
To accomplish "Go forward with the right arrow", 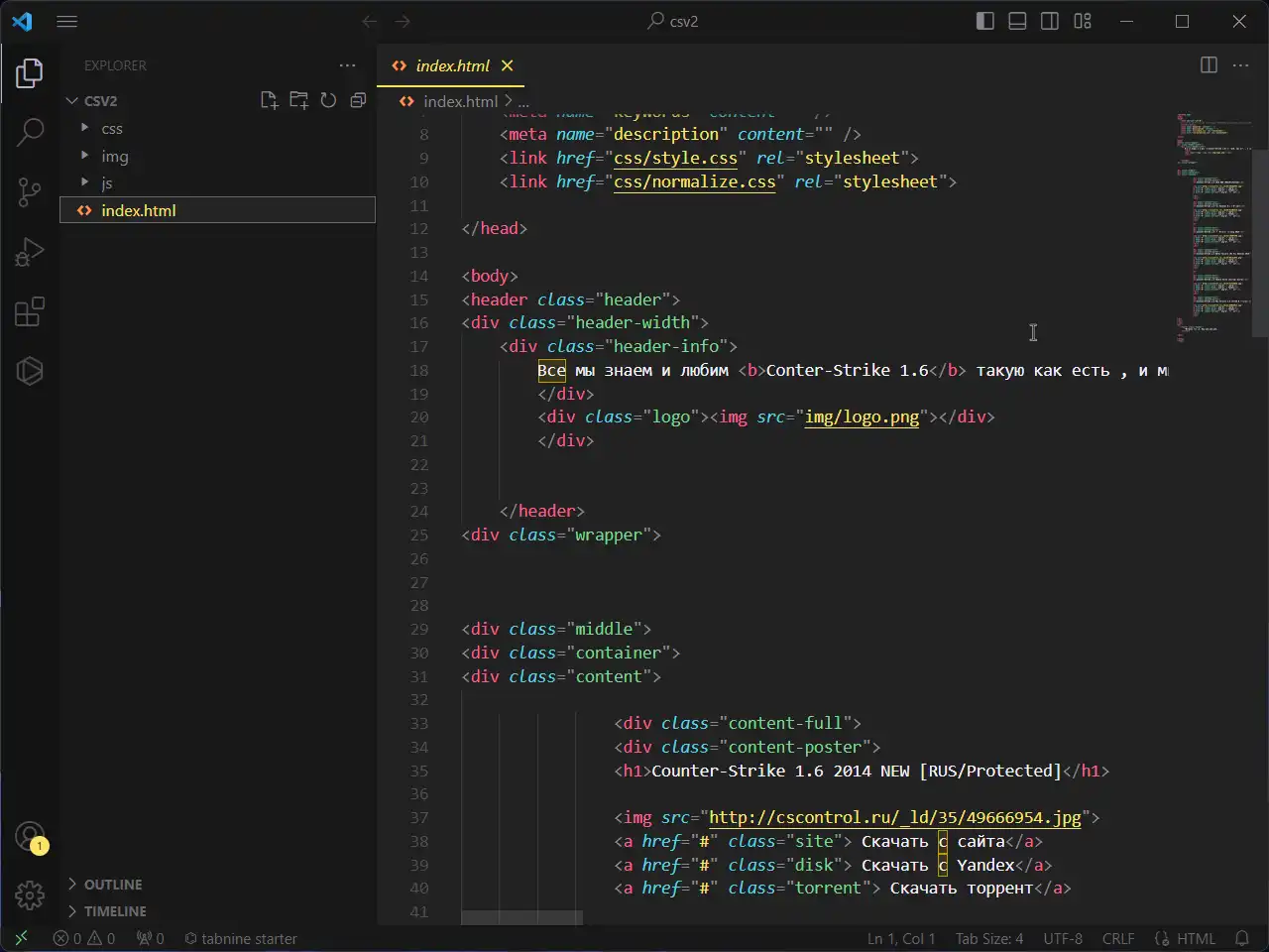I will coord(403,21).
